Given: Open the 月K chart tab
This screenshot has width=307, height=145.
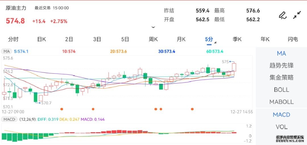Looking at the screenshot, I should coord(181,39).
